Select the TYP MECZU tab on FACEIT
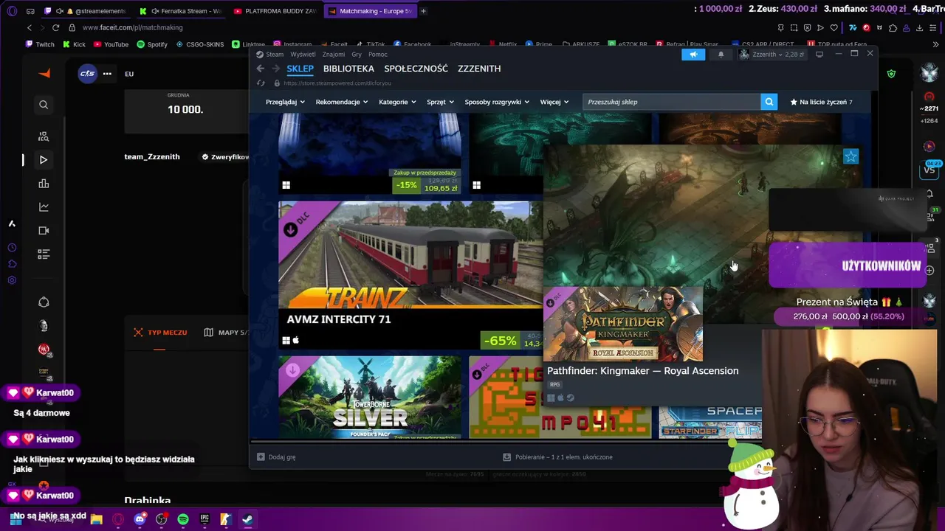 (x=160, y=333)
